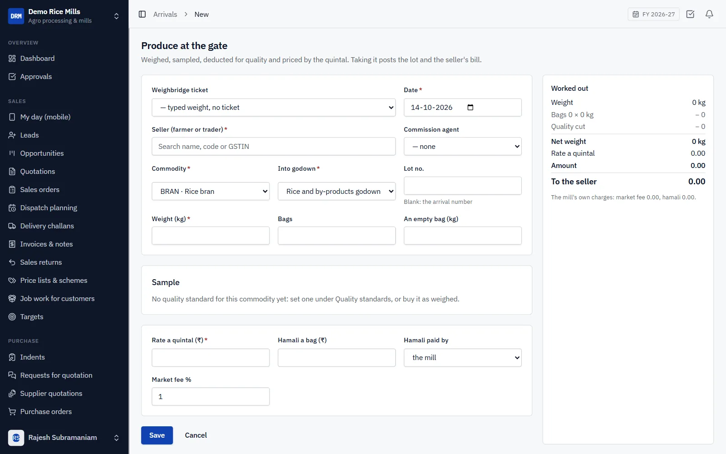The image size is (726, 454).
Task: Click the Lot no. input field
Action: [462, 186]
